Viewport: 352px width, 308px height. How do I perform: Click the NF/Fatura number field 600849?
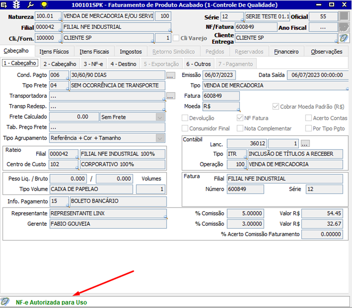click(256, 27)
